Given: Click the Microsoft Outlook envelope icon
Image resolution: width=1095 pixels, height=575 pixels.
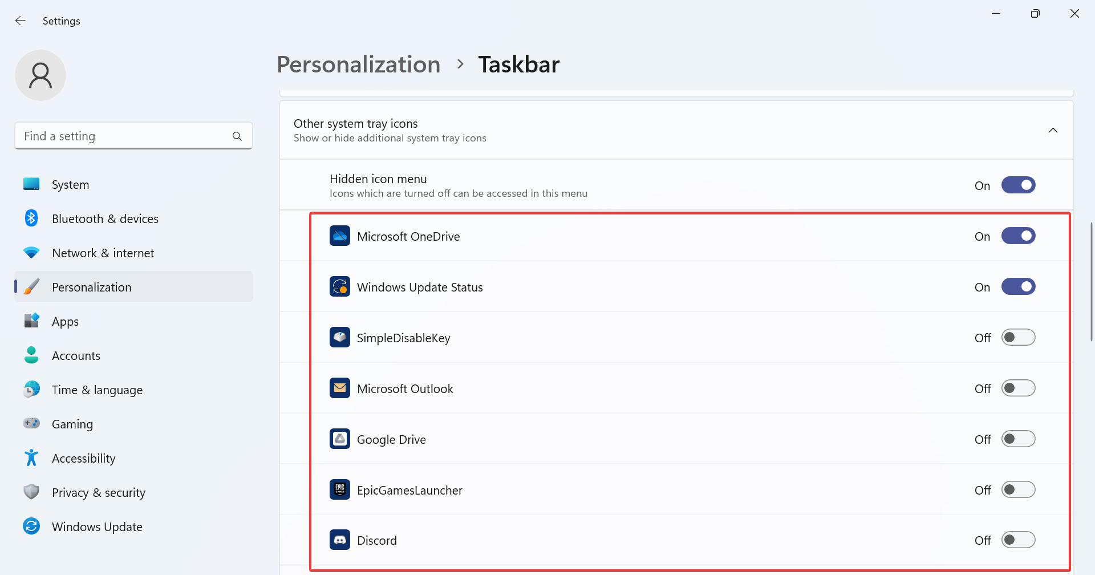Looking at the screenshot, I should [x=340, y=388].
